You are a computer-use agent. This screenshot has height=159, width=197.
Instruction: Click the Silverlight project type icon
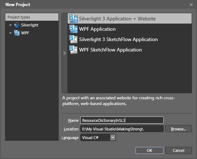pos(17,25)
